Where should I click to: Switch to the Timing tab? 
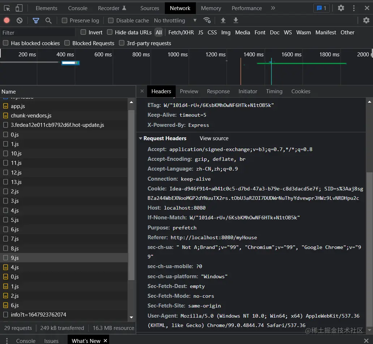(274, 91)
